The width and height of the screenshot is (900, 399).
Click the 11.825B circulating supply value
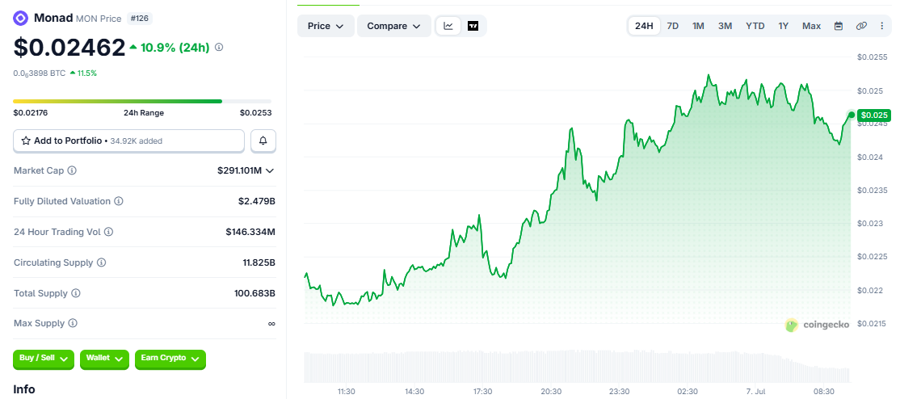259,262
